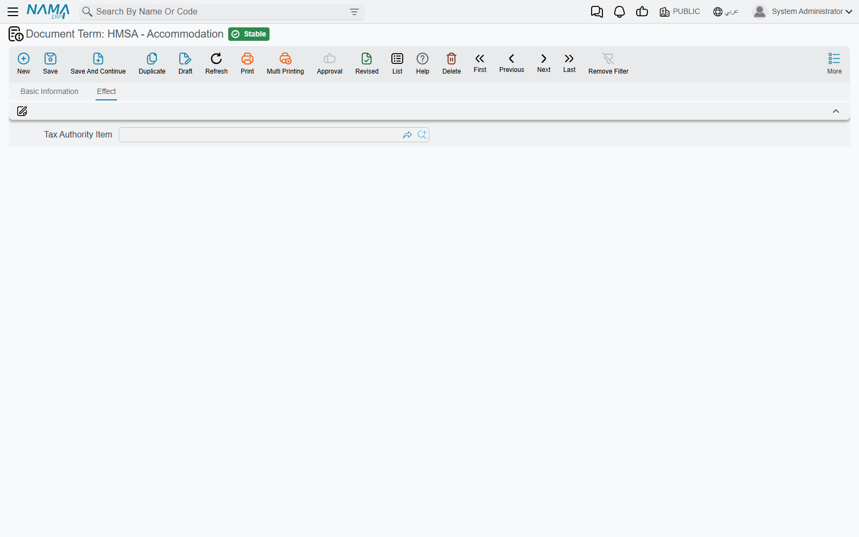
Task: Click the thumbs-up header icon
Action: 642,11
